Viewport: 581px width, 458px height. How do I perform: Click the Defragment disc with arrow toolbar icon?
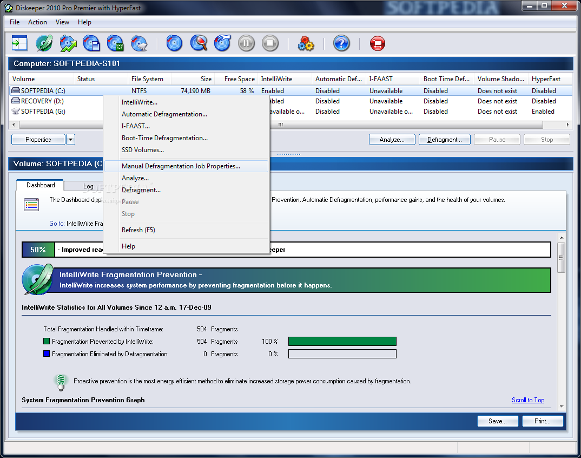pyautogui.click(x=223, y=43)
